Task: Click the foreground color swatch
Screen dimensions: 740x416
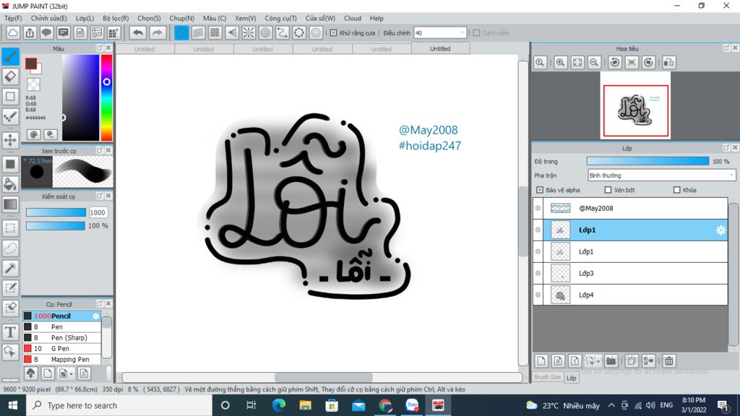Action: tap(31, 64)
